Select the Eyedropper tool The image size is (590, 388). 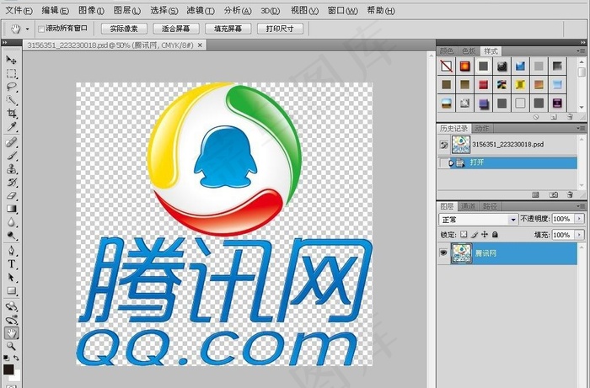tap(11, 127)
